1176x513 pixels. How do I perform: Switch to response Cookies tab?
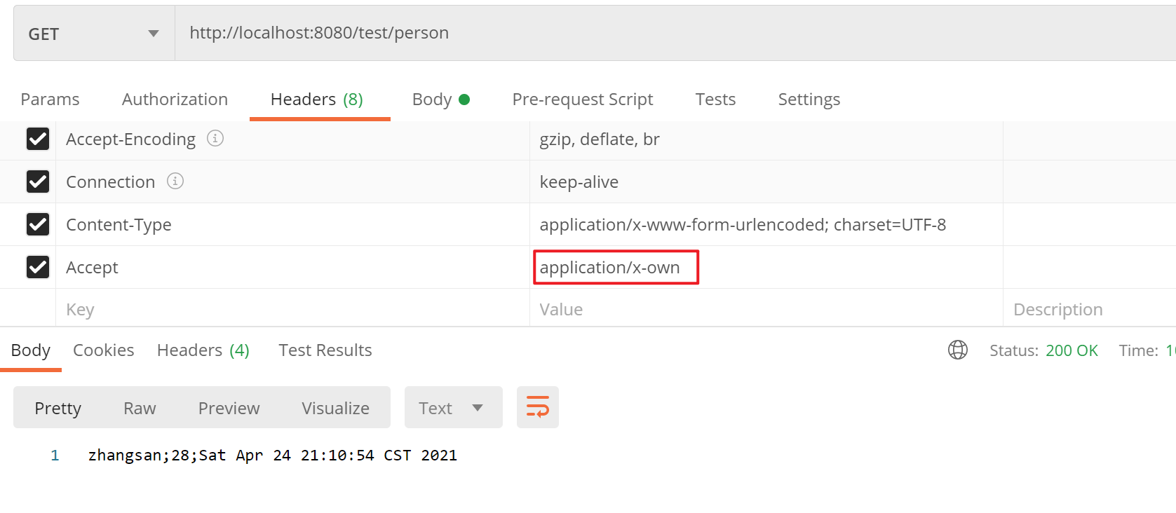click(103, 350)
